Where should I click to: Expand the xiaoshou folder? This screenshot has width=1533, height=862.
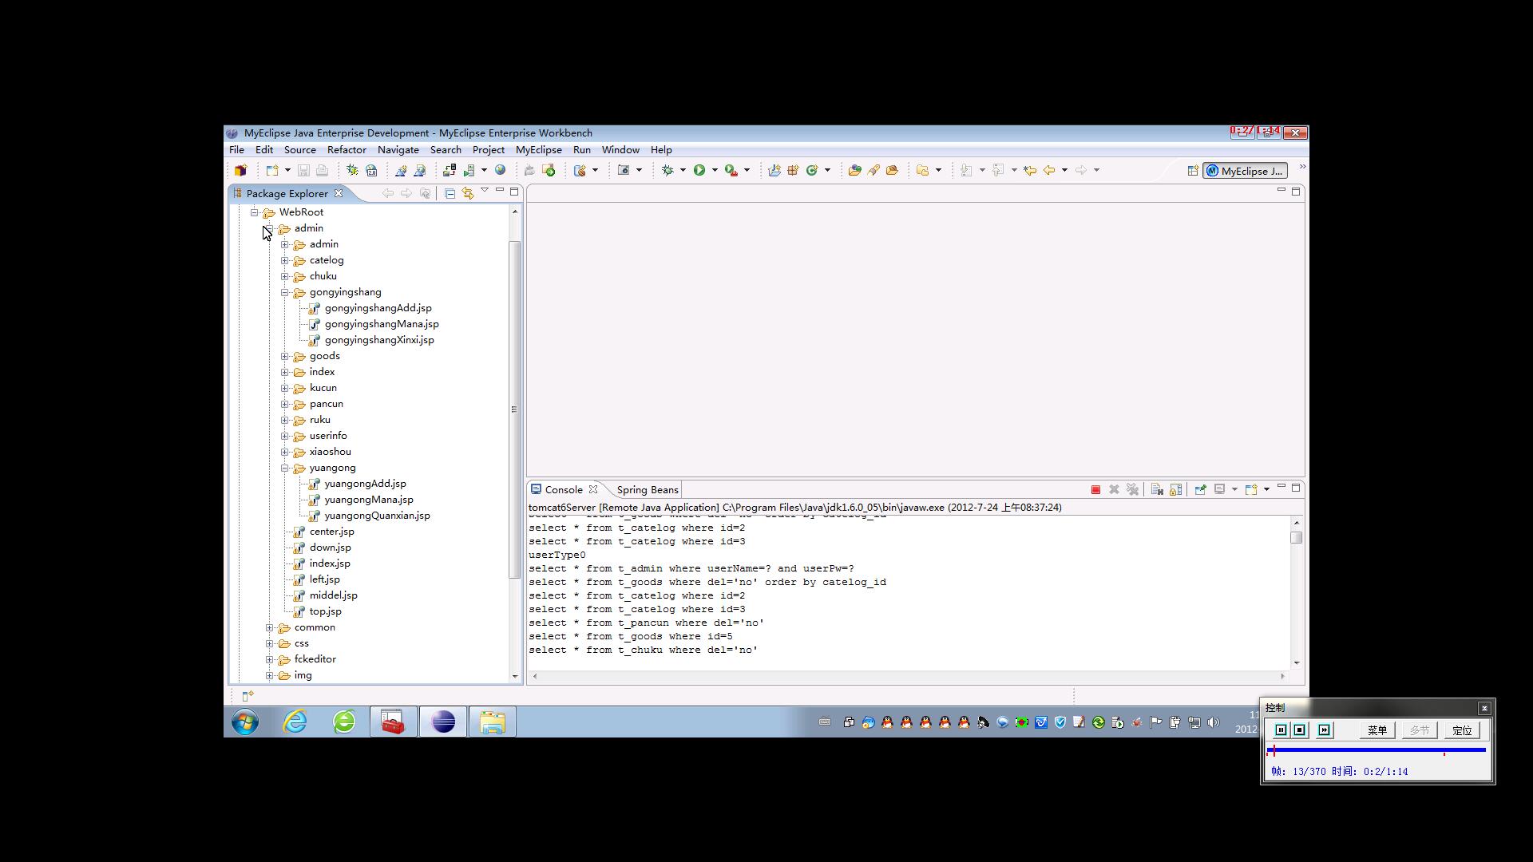pyautogui.click(x=284, y=452)
